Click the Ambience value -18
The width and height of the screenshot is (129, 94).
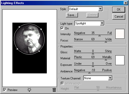coord(93,70)
